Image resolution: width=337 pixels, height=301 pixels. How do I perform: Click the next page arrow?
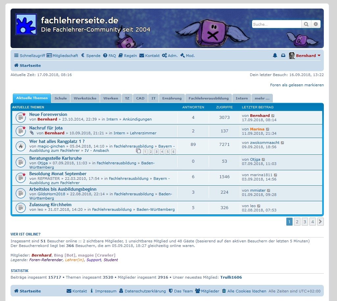pos(320,222)
